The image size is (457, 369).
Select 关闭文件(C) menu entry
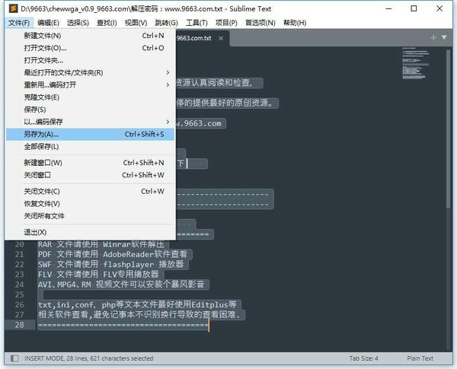(x=90, y=191)
